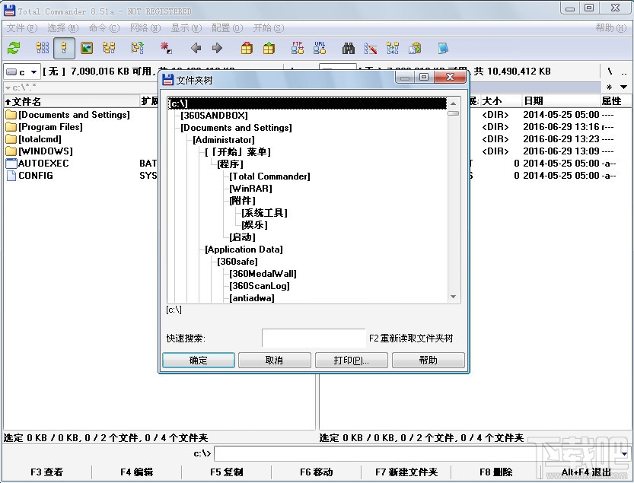The height and width of the screenshot is (483, 634).
Task: Click the 帮助 button in the dialog
Action: 429,360
